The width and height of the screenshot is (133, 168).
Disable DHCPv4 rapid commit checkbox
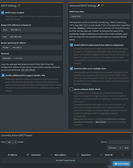pyautogui.click(x=71, y=45)
